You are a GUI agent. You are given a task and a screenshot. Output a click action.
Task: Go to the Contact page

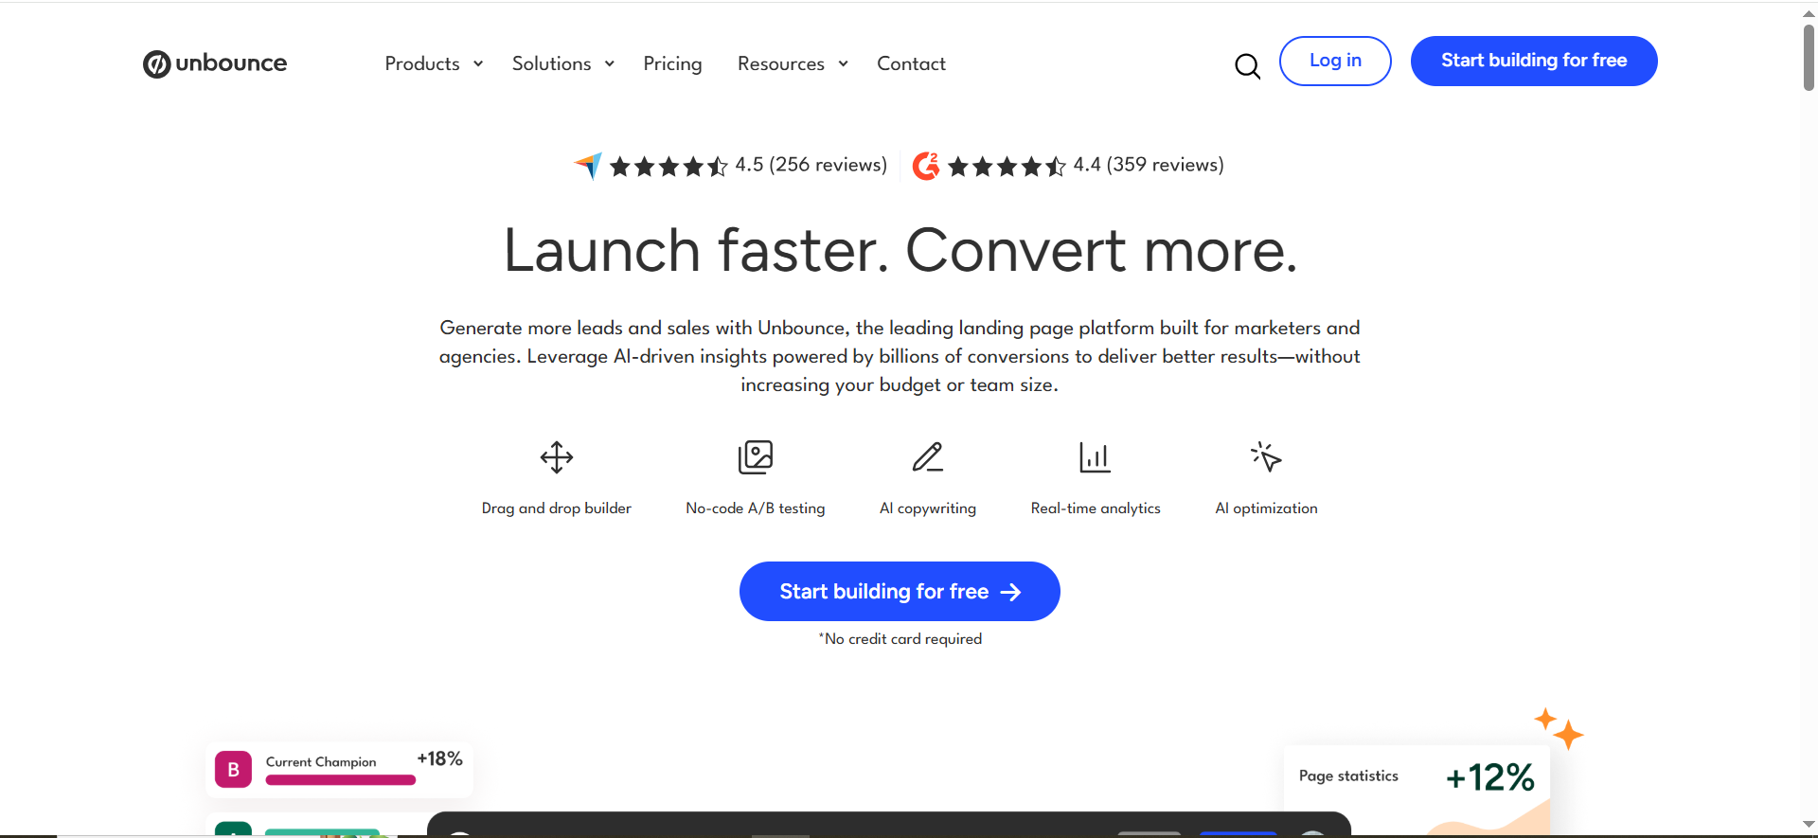pyautogui.click(x=911, y=63)
